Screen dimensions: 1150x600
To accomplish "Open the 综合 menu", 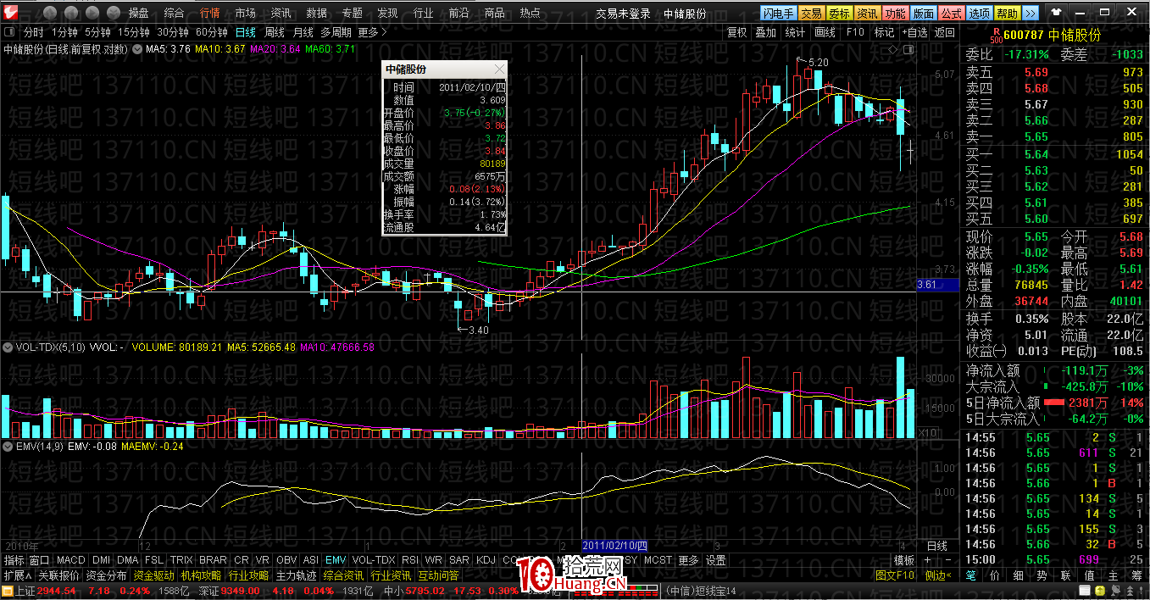I will tap(174, 13).
